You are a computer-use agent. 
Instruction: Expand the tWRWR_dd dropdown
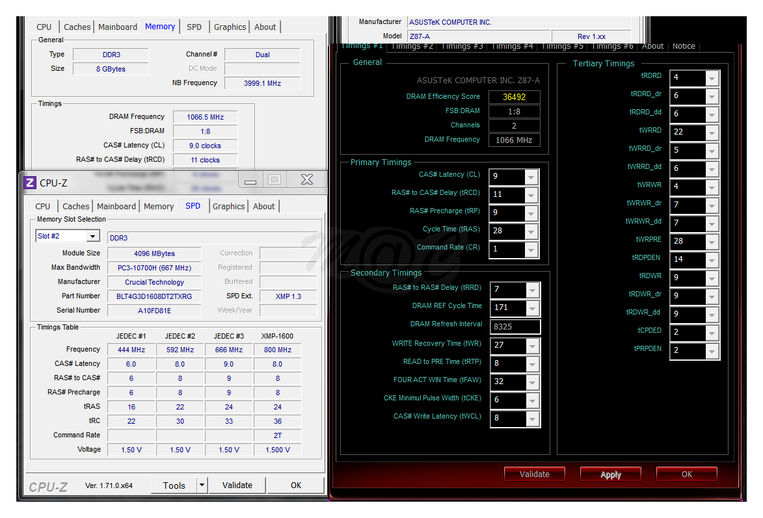click(712, 224)
